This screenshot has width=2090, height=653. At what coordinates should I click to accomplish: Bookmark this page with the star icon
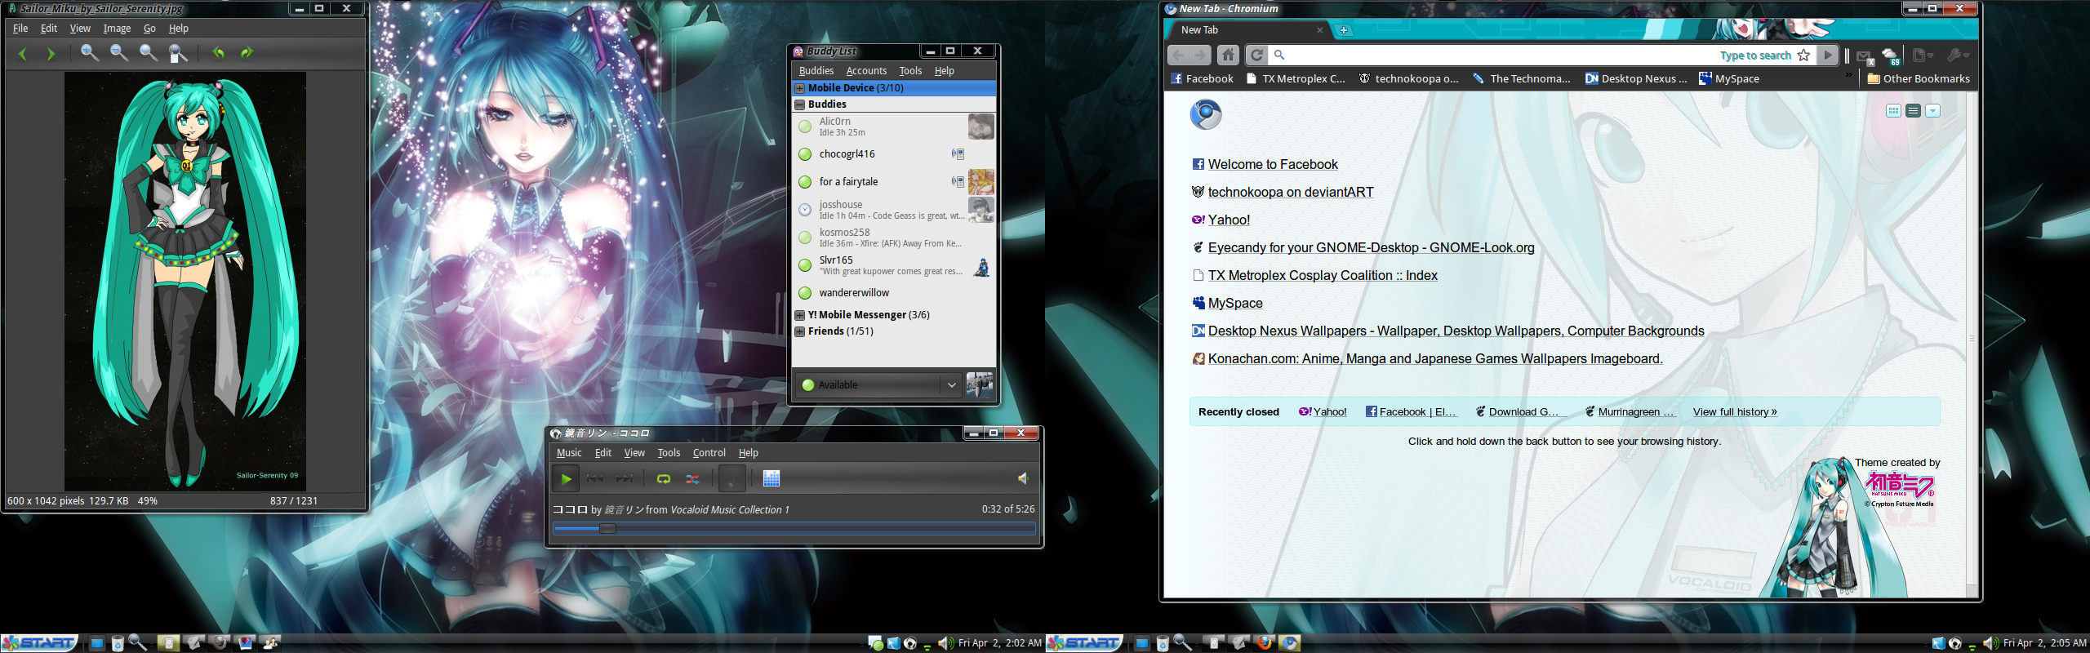(x=1803, y=56)
